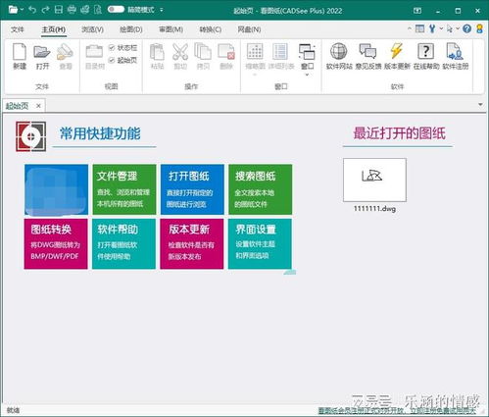Expand the arrow next to the cursor icon
The image size is (489, 417).
[458, 28]
